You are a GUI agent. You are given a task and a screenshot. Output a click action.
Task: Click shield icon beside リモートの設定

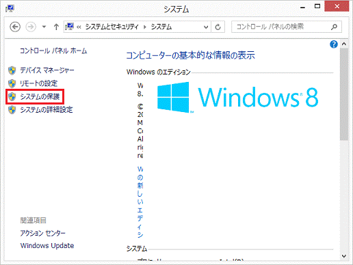pyautogui.click(x=12, y=84)
